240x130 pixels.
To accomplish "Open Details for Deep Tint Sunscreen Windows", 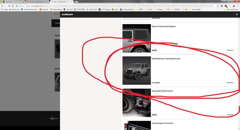I will click(231, 50).
